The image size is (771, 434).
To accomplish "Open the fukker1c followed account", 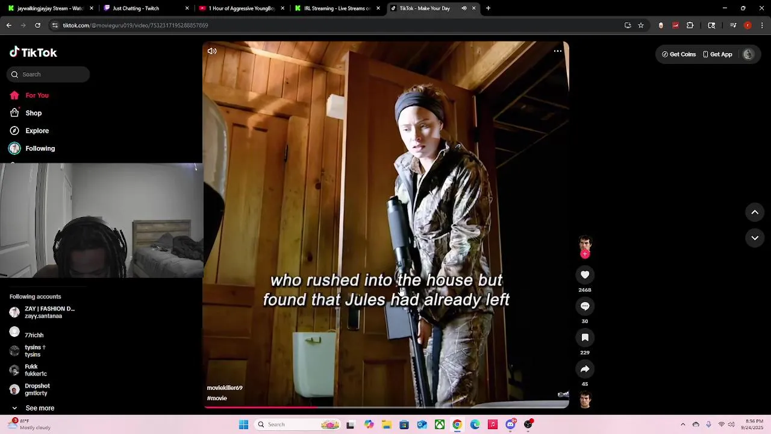I will [x=28, y=370].
